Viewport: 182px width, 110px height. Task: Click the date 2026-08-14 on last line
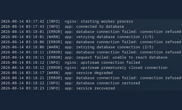pyautogui.click(x=12, y=88)
